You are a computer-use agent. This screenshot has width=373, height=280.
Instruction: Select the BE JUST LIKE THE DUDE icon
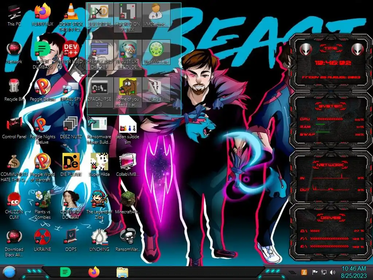[128, 55]
